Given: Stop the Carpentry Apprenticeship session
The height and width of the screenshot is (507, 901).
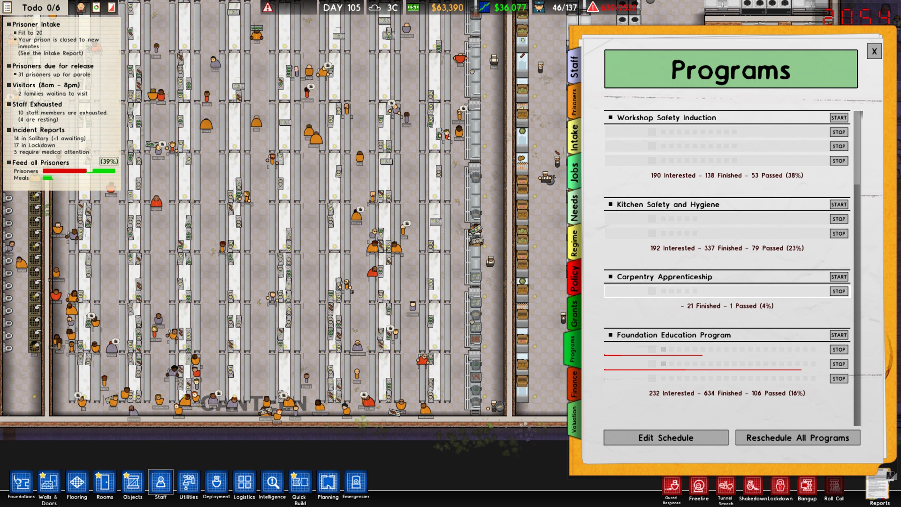Looking at the screenshot, I should pyautogui.click(x=839, y=292).
